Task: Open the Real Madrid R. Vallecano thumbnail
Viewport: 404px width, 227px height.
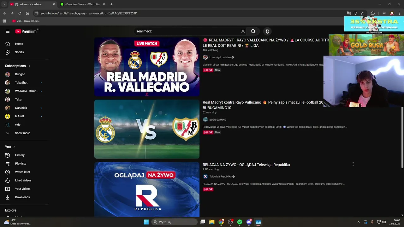Action: click(147, 67)
